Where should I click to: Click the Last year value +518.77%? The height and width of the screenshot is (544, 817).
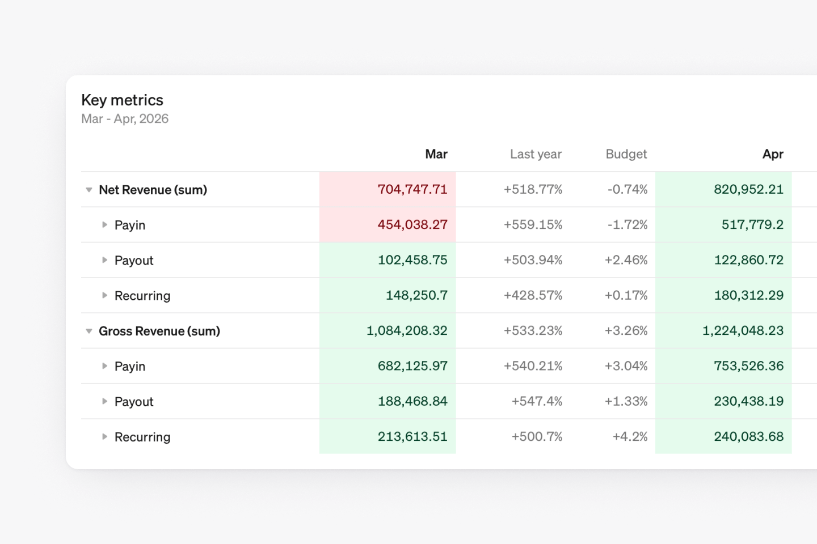point(533,189)
